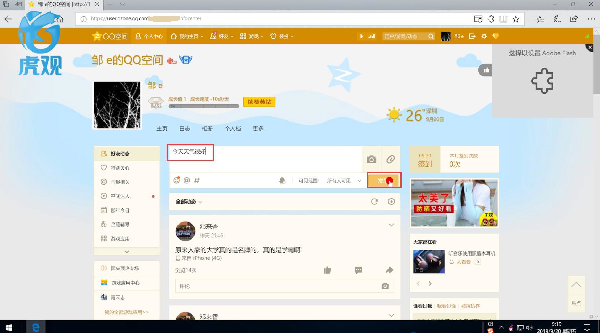
Task: Close the Adobe Flash prompt panel
Action: coord(590,47)
